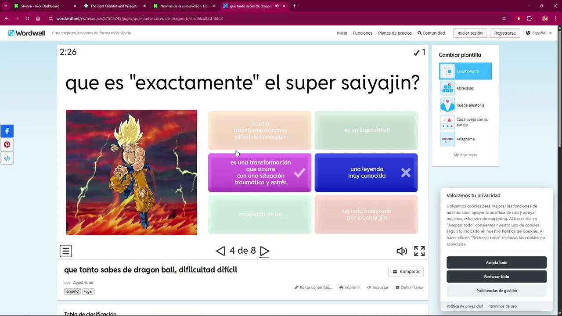Share on Facebook via the sidebar icon
Screen dimensions: 562x316
[7, 131]
